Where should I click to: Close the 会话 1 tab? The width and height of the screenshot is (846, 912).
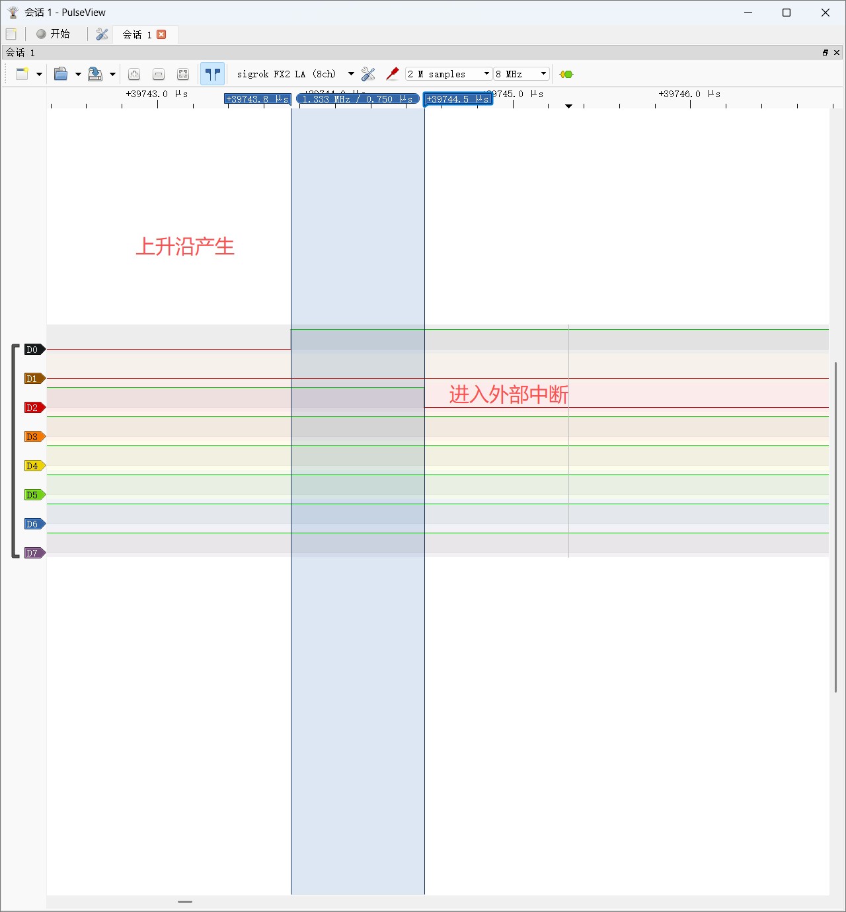161,34
